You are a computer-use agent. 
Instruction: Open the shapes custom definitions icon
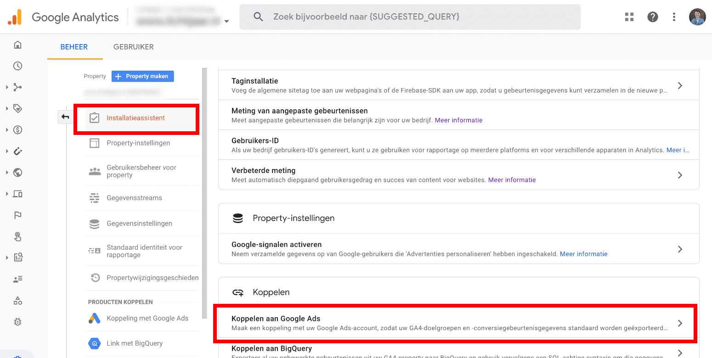coord(17,301)
